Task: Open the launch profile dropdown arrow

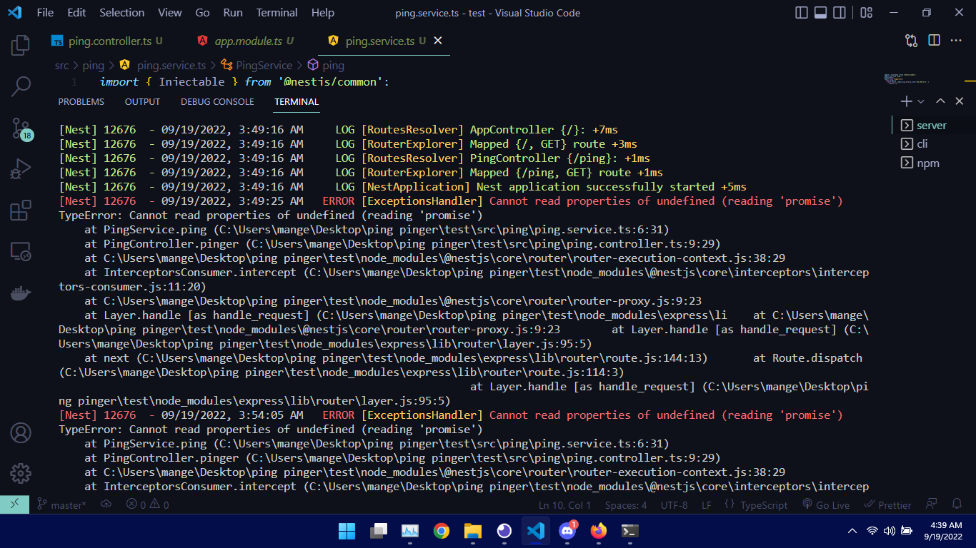Action: tap(921, 101)
